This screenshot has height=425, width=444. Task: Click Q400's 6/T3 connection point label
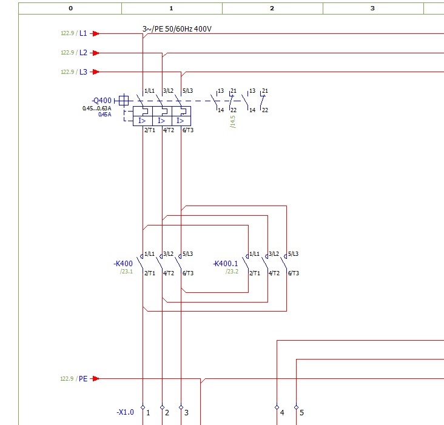pos(188,130)
